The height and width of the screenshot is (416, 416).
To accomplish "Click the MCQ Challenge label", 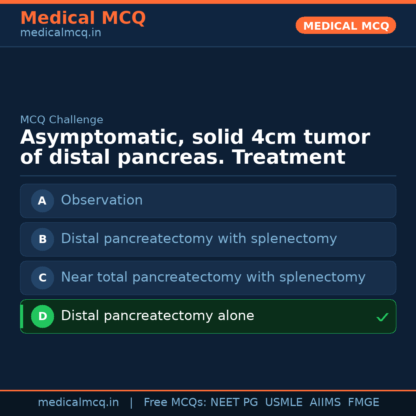I will pos(62,120).
